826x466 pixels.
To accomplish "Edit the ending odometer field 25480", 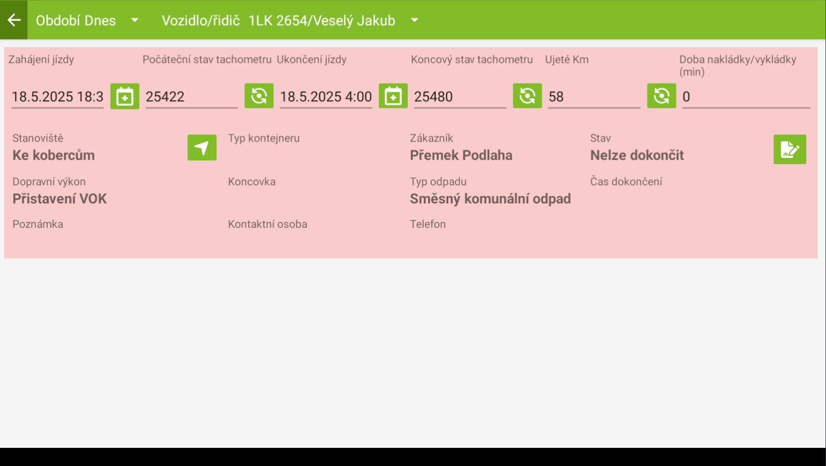I will coord(460,97).
